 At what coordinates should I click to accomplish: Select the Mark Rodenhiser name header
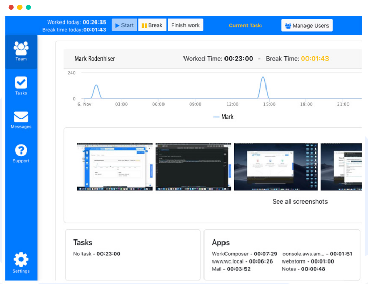pos(95,59)
